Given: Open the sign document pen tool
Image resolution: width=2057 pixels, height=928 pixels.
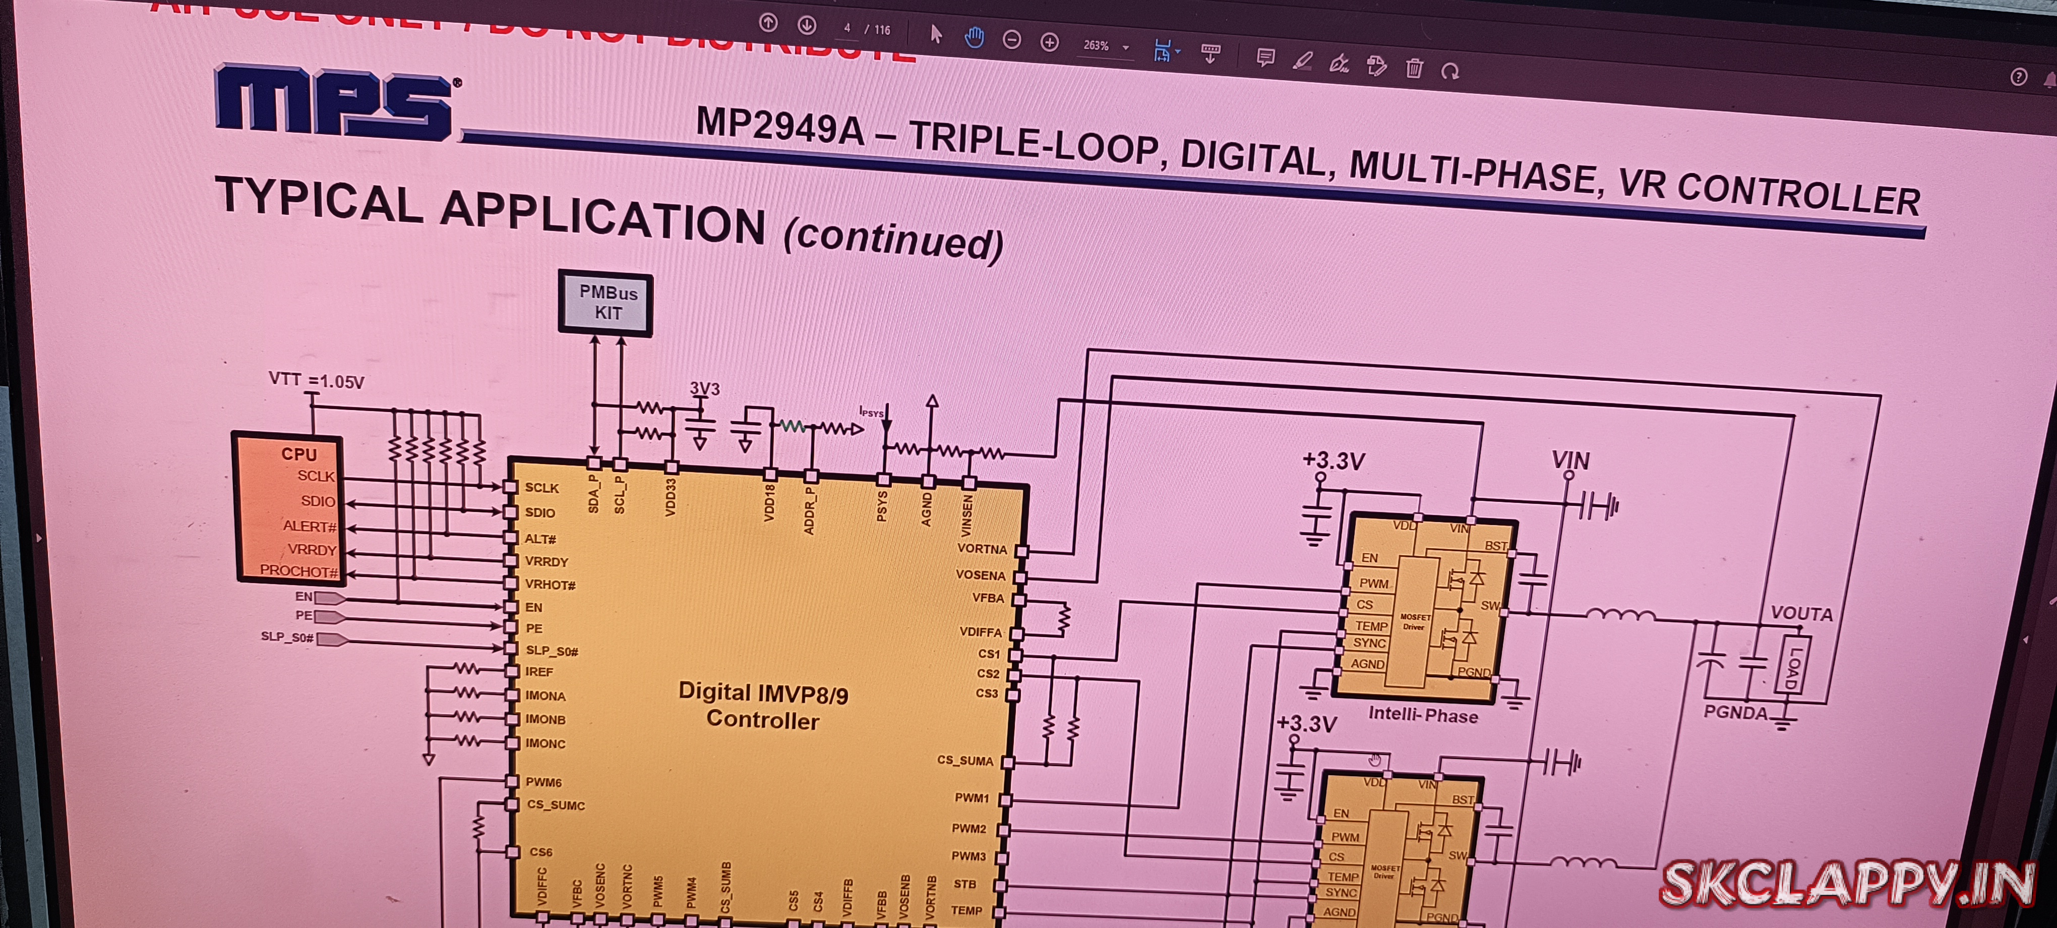Looking at the screenshot, I should 1340,63.
